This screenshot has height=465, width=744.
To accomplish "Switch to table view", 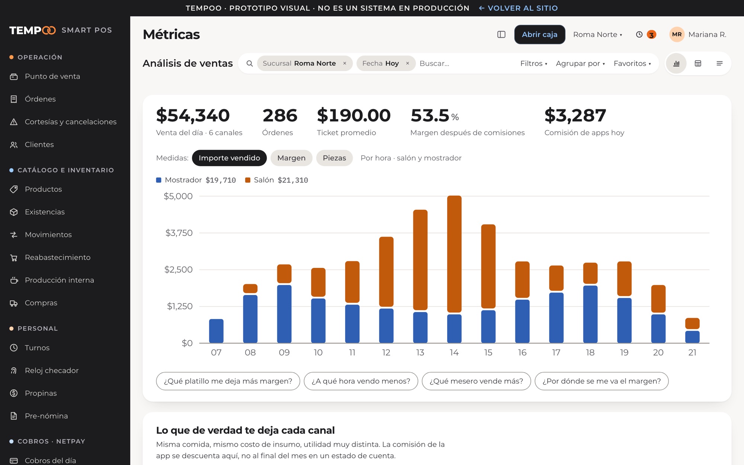I will click(x=698, y=64).
